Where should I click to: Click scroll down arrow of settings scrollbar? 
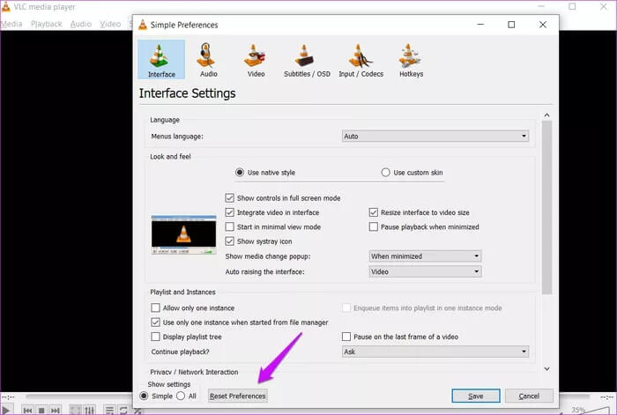coord(546,368)
